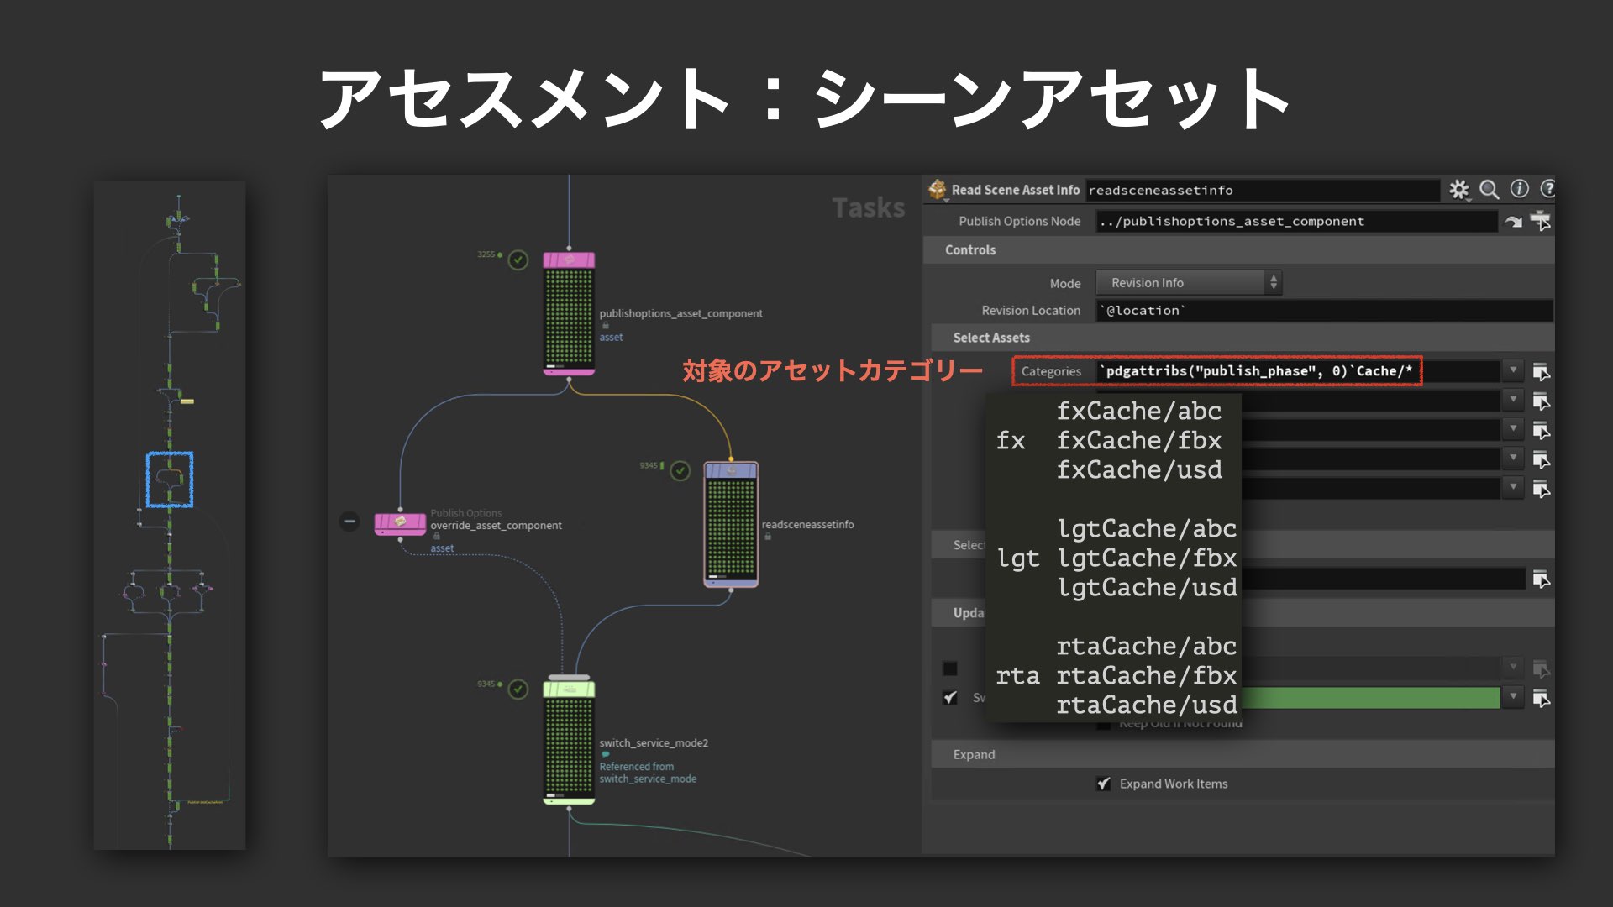Click the Controls section header
Screen dimensions: 1613x907
point(1238,250)
